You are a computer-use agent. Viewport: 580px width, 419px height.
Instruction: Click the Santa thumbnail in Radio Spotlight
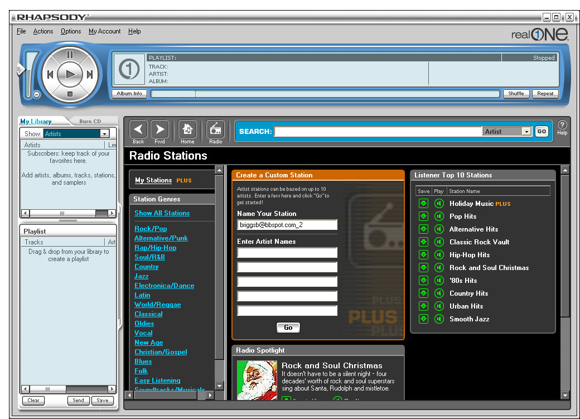click(257, 381)
